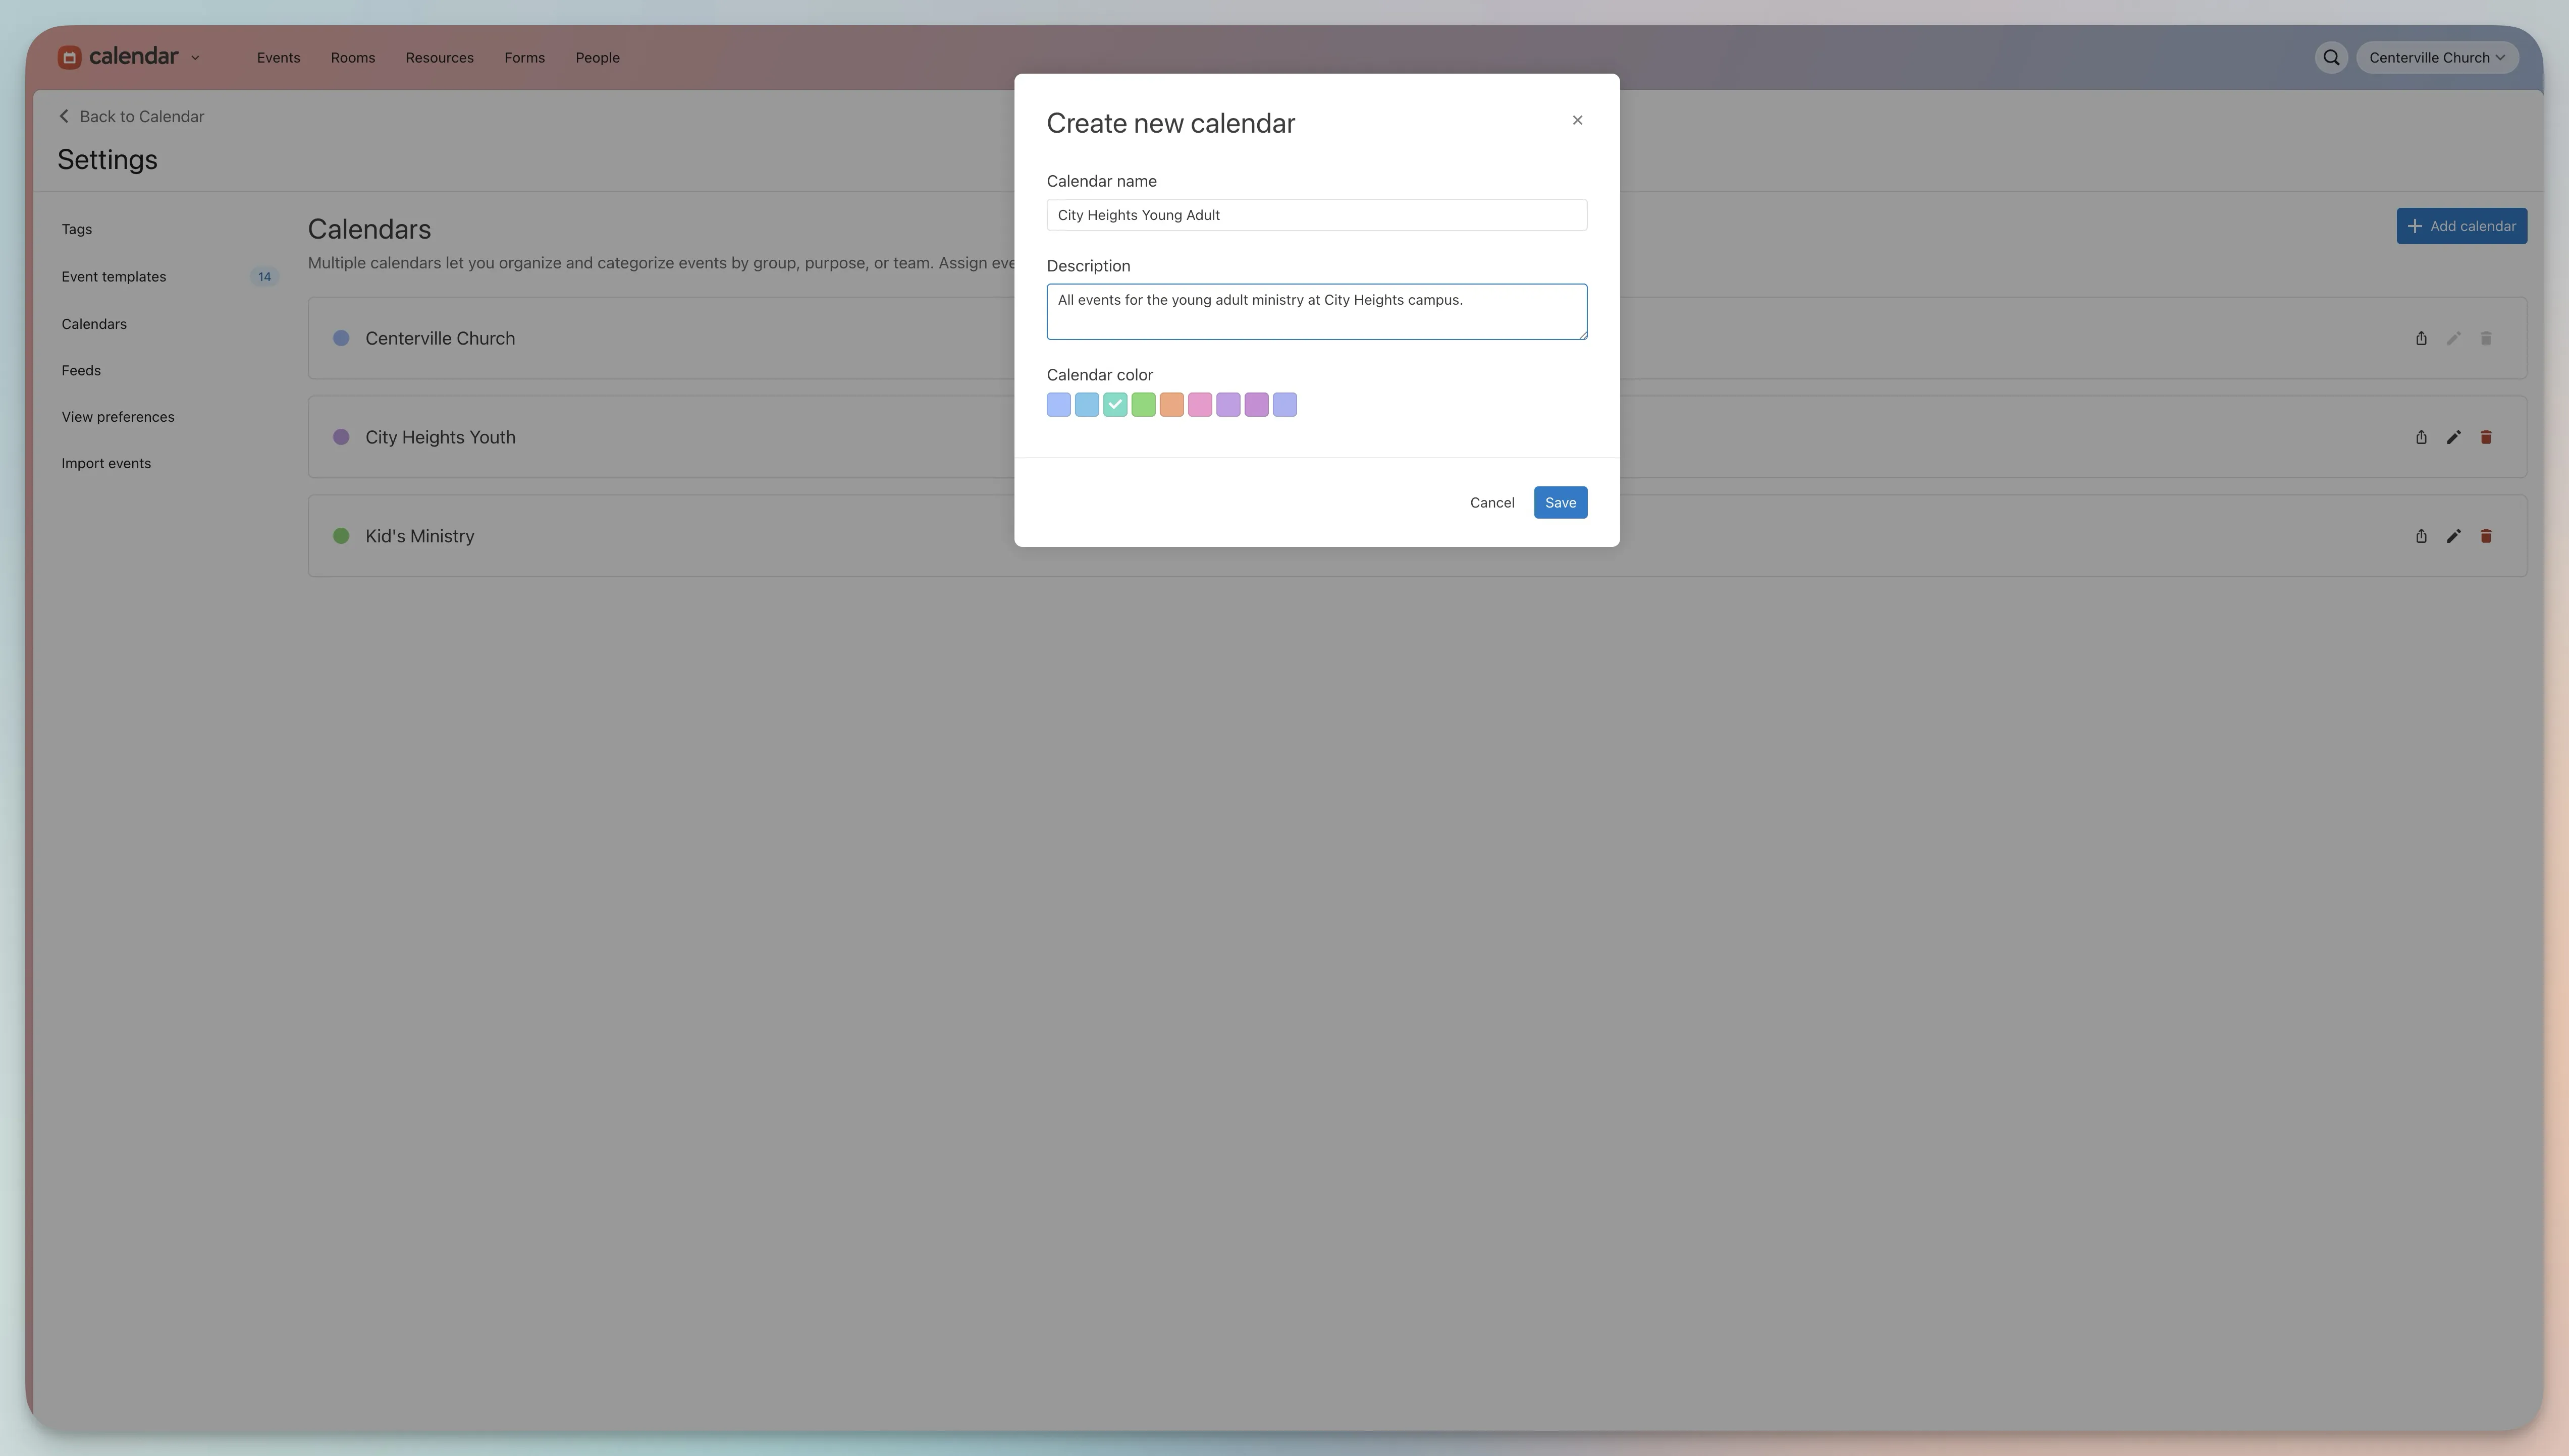Delete the Kid's Ministry calendar
Viewport: 2569px width, 1456px height.
pyautogui.click(x=2487, y=536)
